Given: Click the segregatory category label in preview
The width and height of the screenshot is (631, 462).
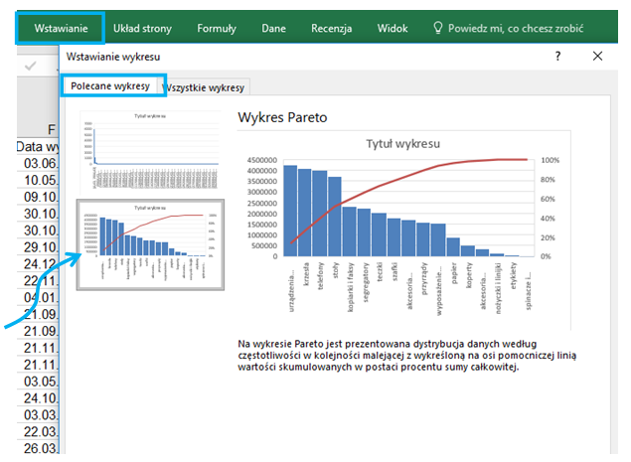Looking at the screenshot, I should click(x=366, y=282).
